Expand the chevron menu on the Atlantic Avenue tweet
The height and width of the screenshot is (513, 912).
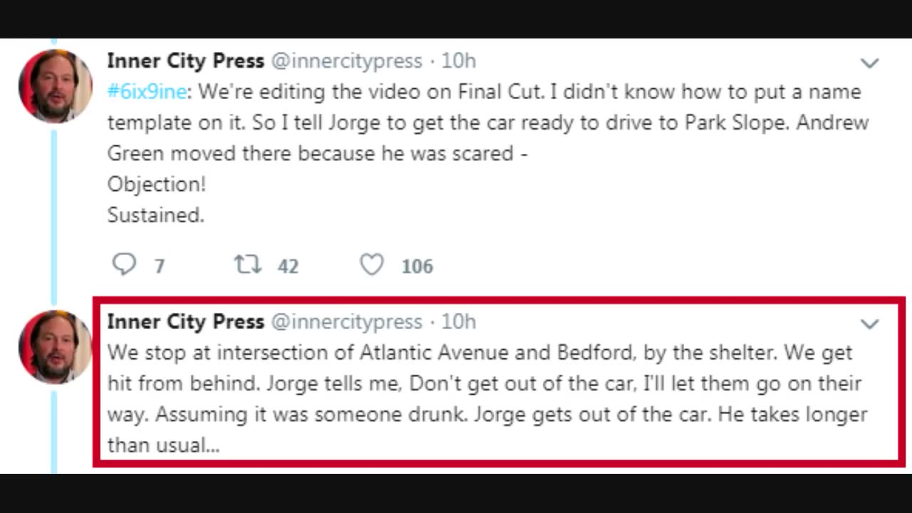pos(869,324)
